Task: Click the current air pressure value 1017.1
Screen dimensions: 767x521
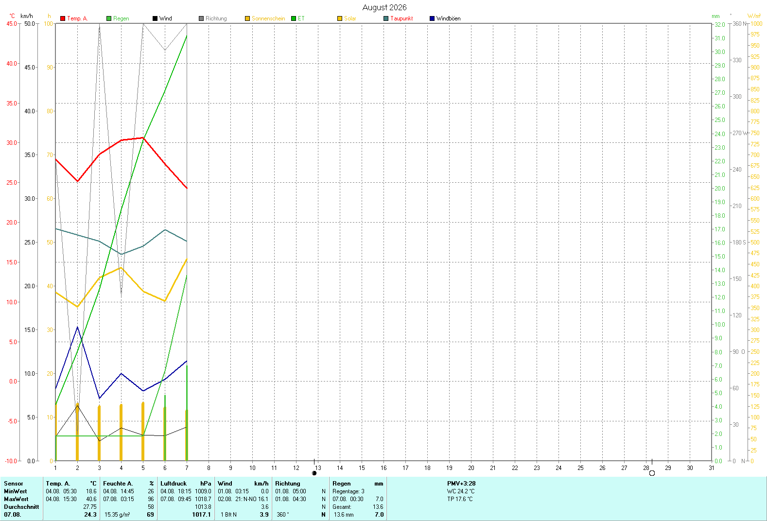Action: pyautogui.click(x=202, y=515)
